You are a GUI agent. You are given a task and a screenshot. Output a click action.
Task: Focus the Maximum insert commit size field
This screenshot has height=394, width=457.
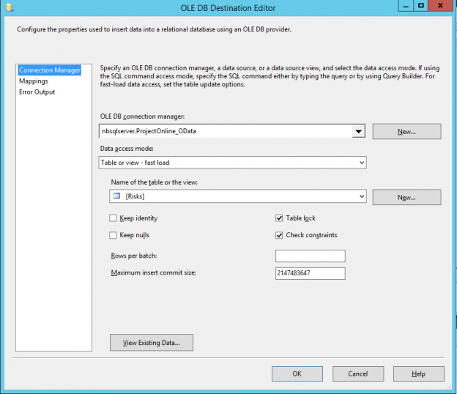(310, 273)
